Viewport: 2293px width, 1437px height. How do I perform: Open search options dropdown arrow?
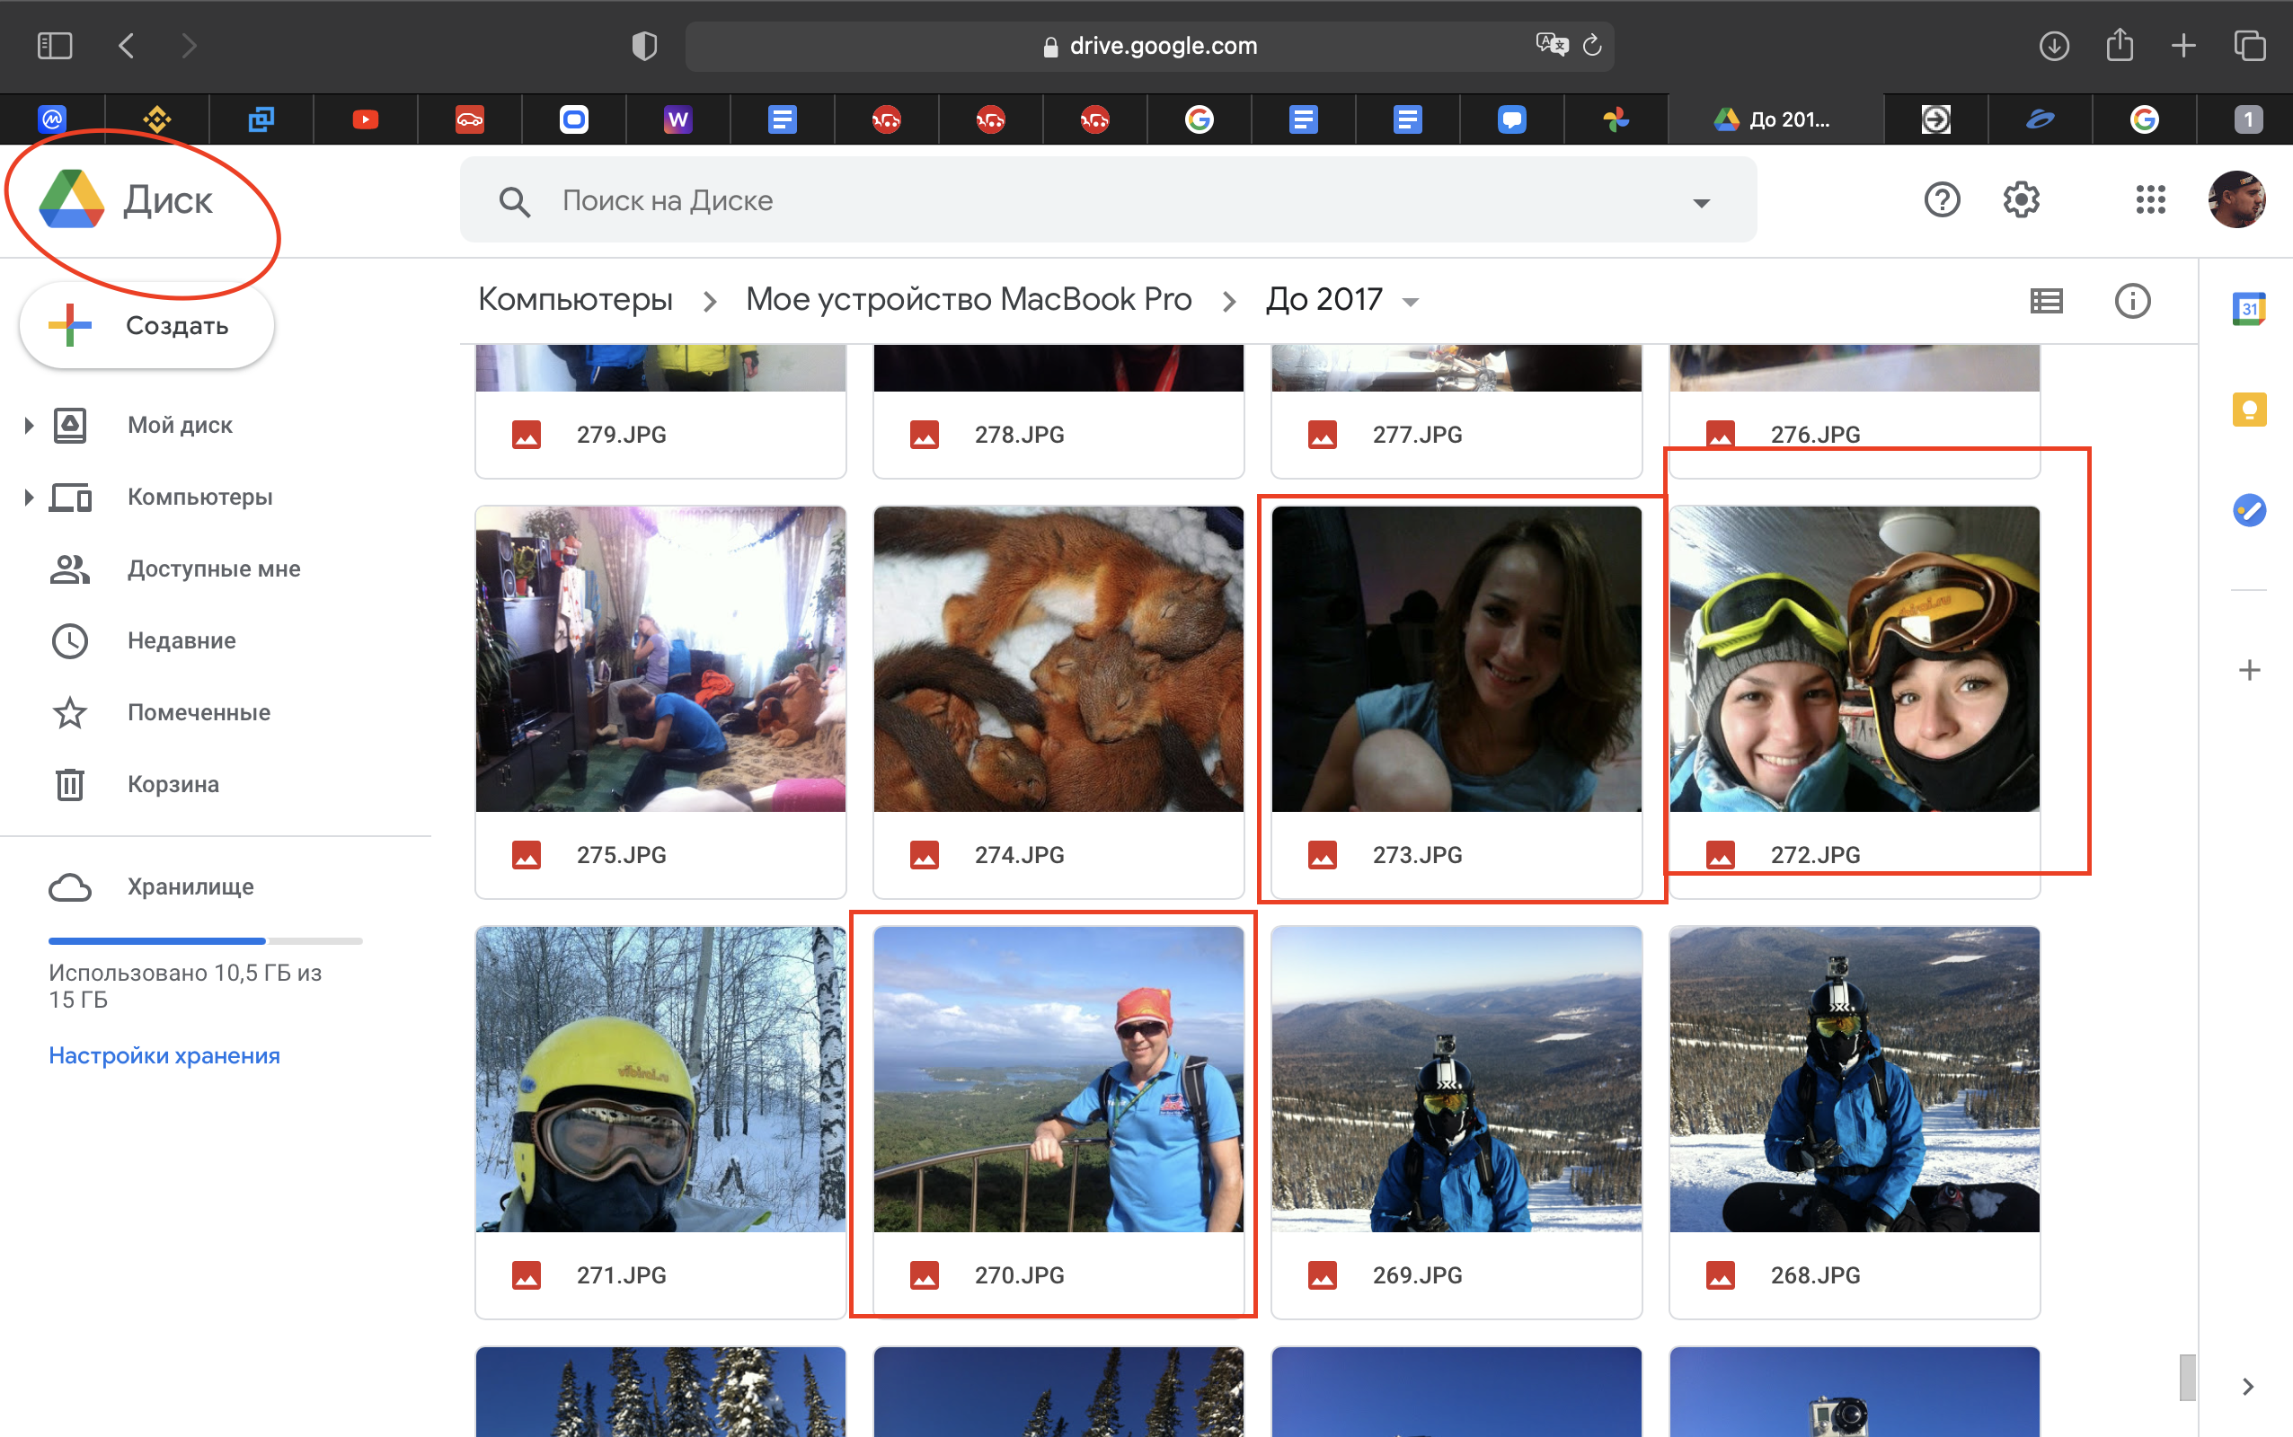[x=1701, y=202]
